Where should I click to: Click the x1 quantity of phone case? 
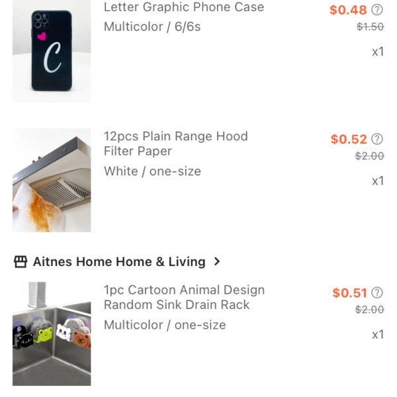[378, 52]
